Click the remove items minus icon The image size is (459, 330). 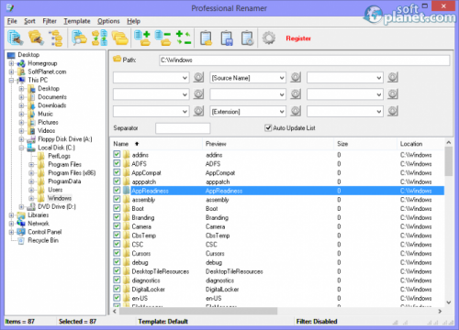pos(162,38)
